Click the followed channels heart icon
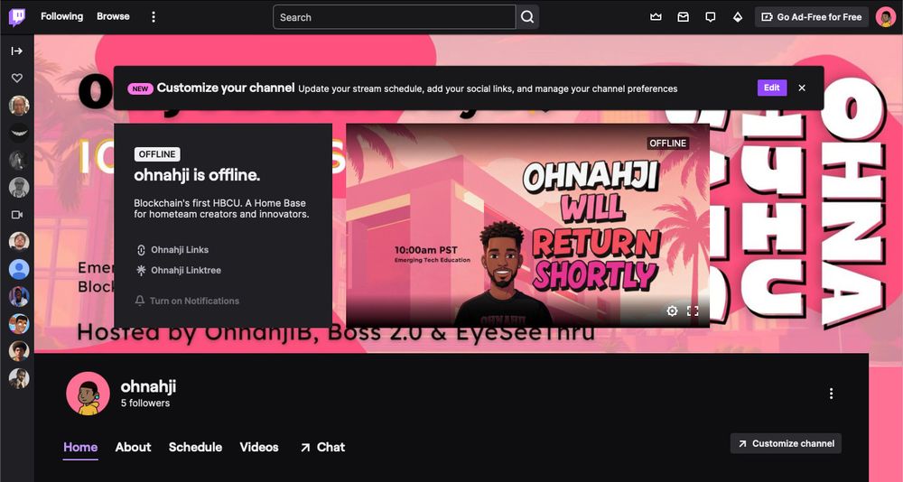Screen dimensions: 903x482 (x=16, y=79)
